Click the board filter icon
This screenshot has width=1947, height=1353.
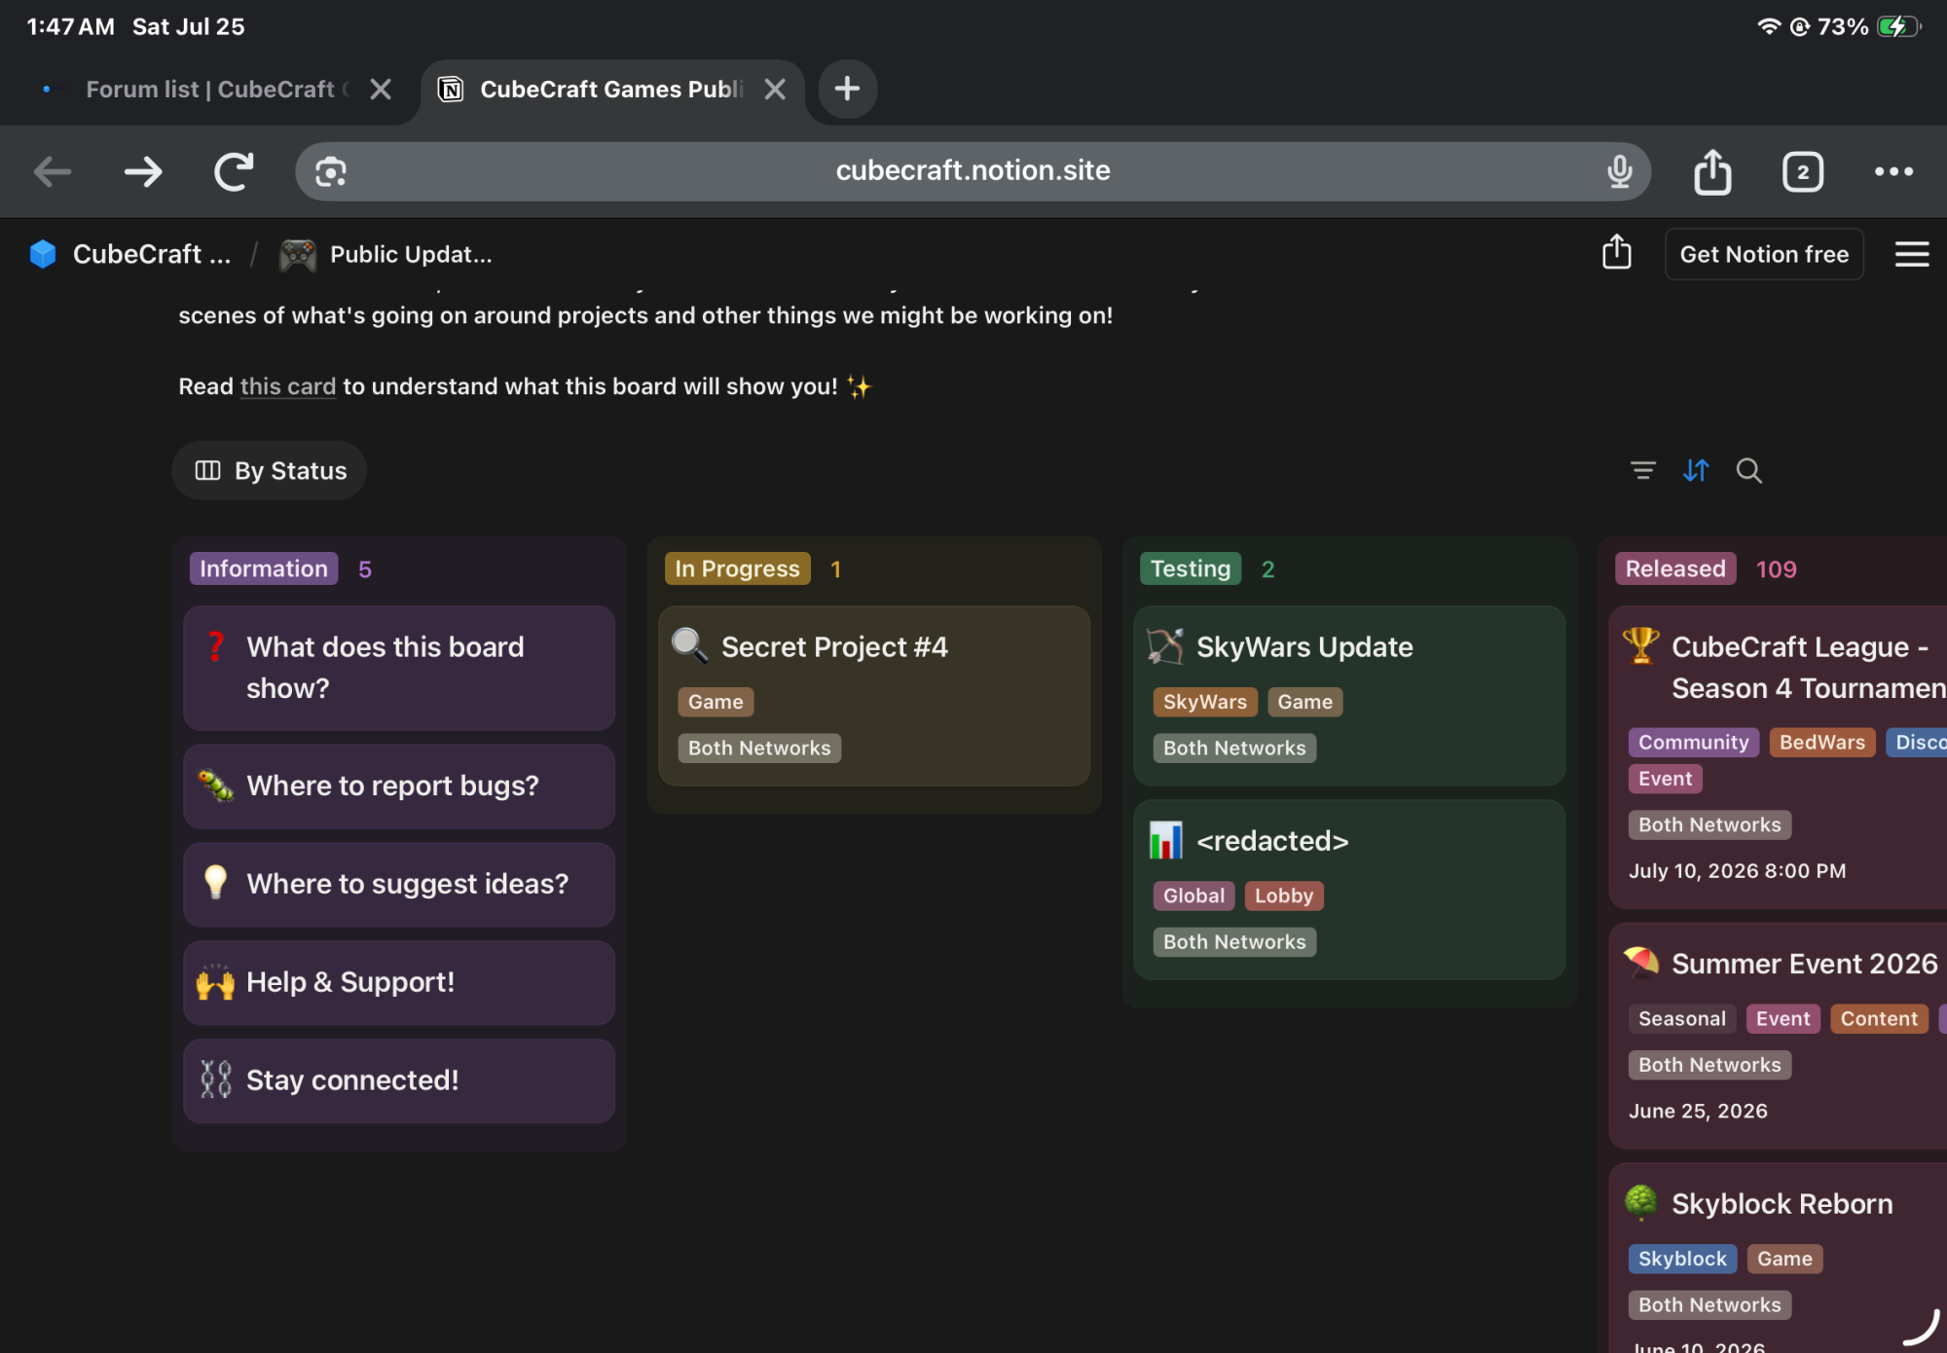pos(1642,471)
